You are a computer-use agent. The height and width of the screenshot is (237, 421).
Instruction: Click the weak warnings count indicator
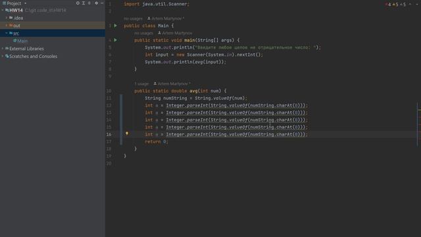pos(403,5)
